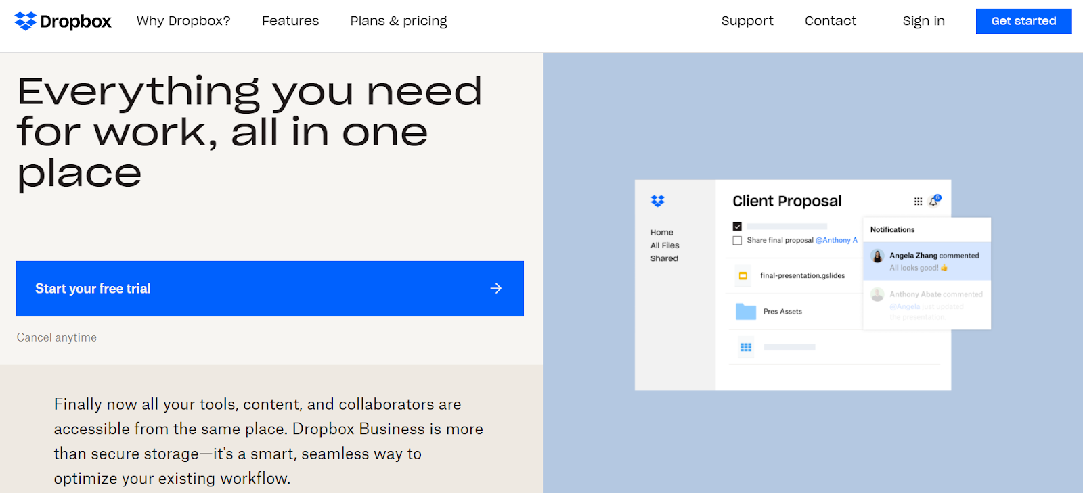Click the Dropbox logo in header

(x=63, y=21)
